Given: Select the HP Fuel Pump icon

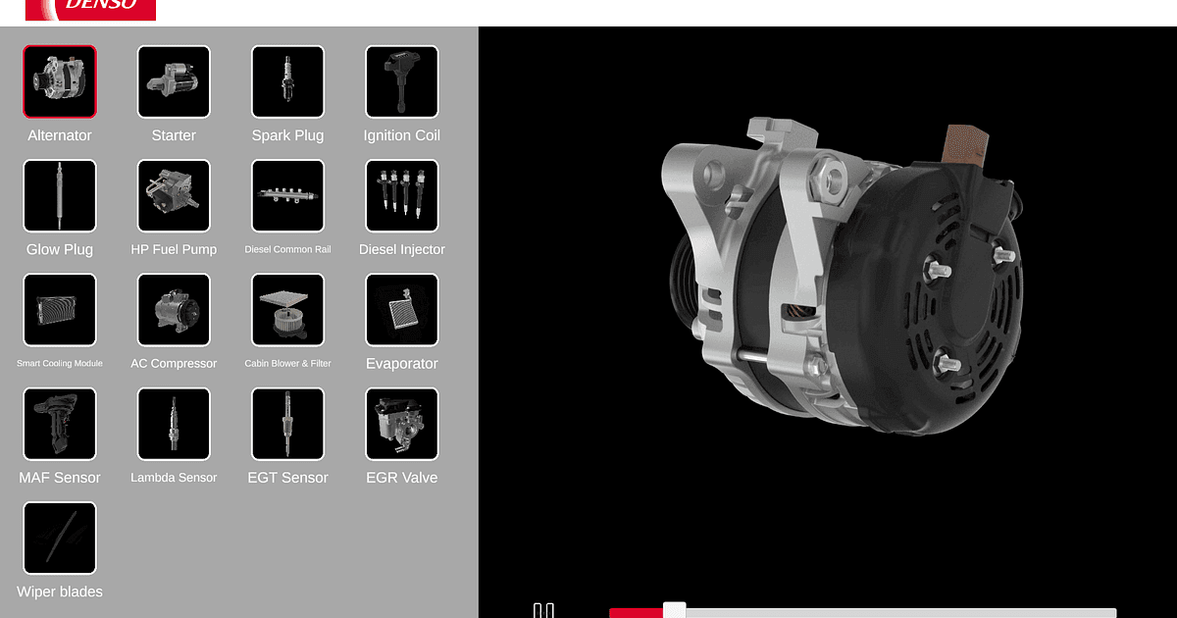Looking at the screenshot, I should (x=174, y=195).
